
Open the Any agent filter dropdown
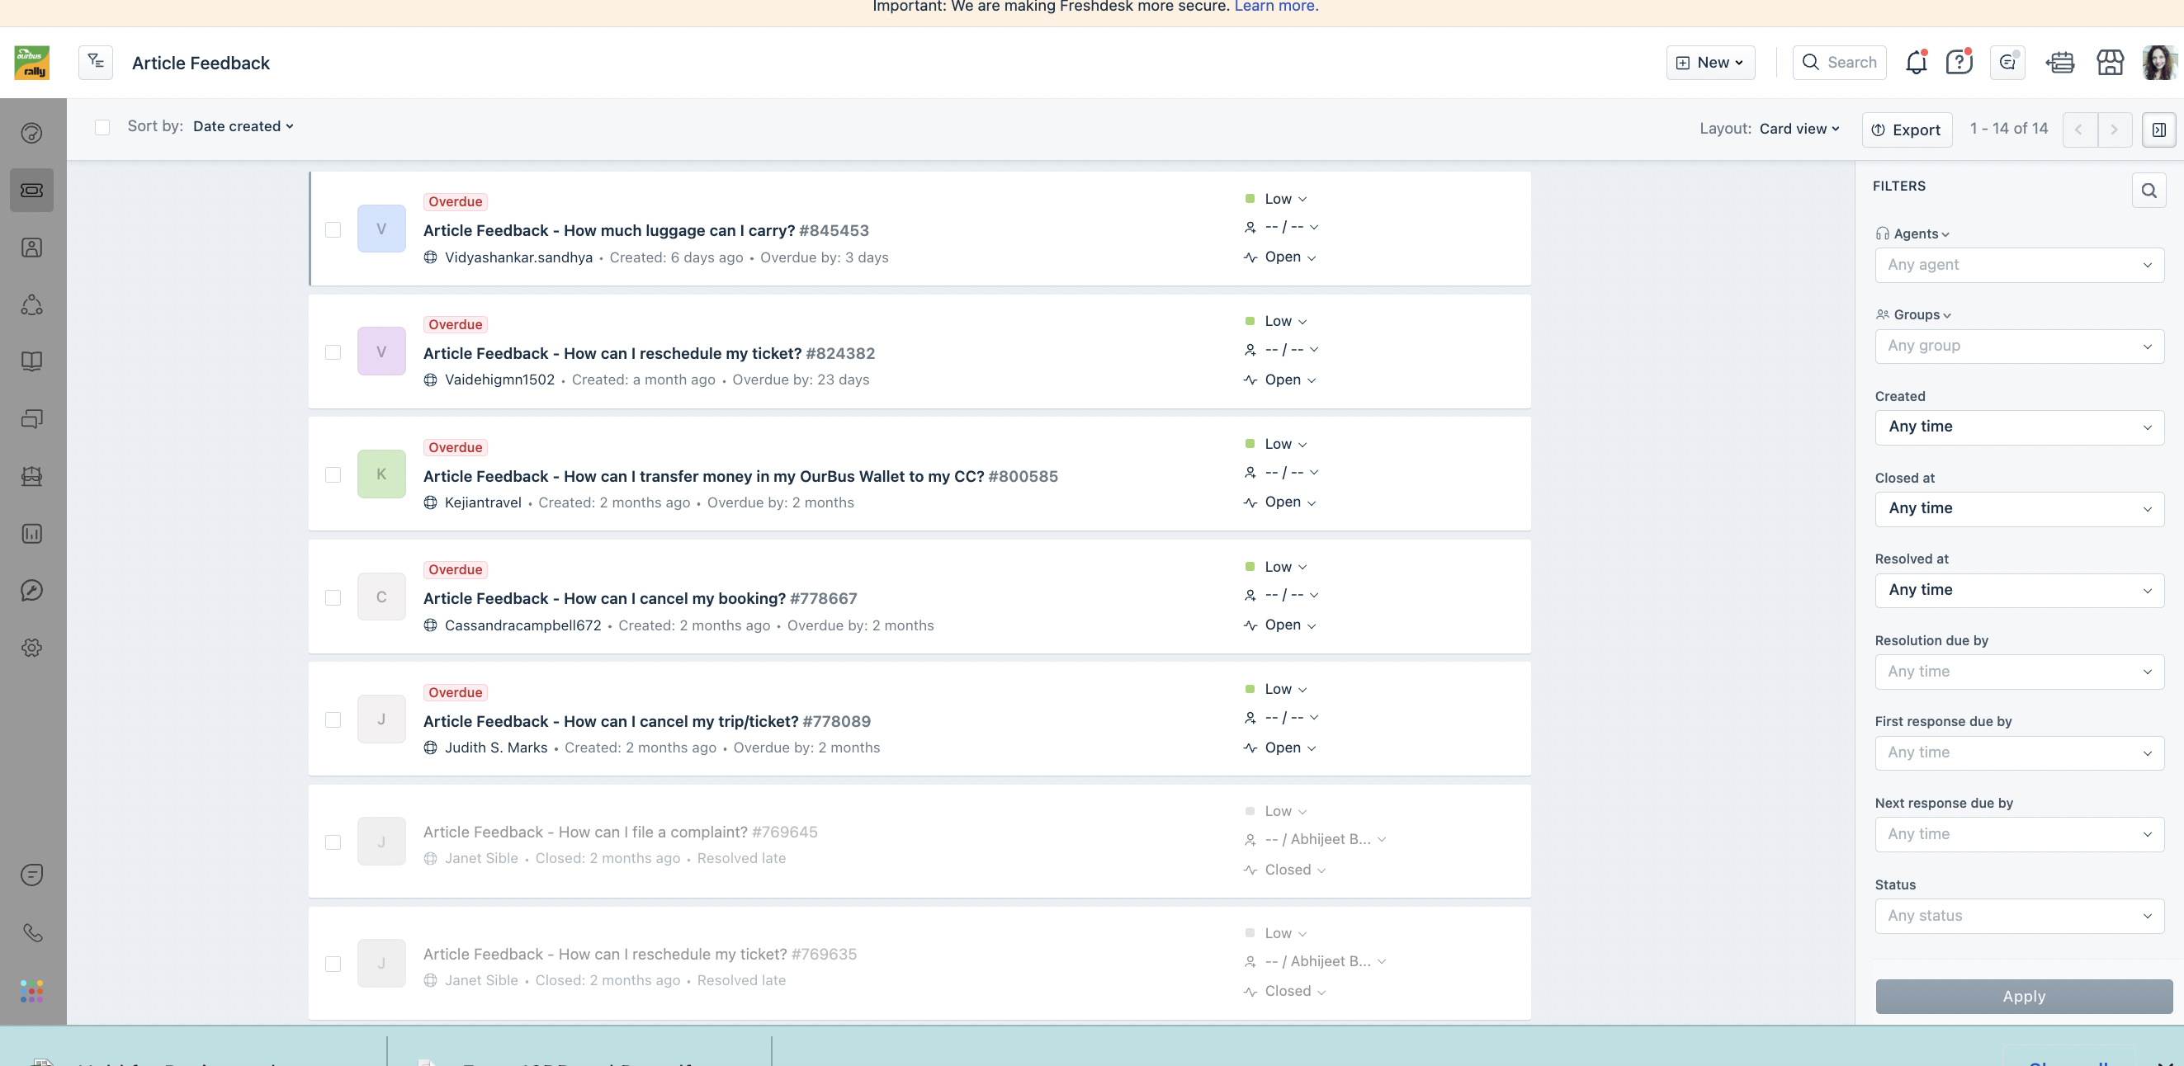[x=2019, y=265]
